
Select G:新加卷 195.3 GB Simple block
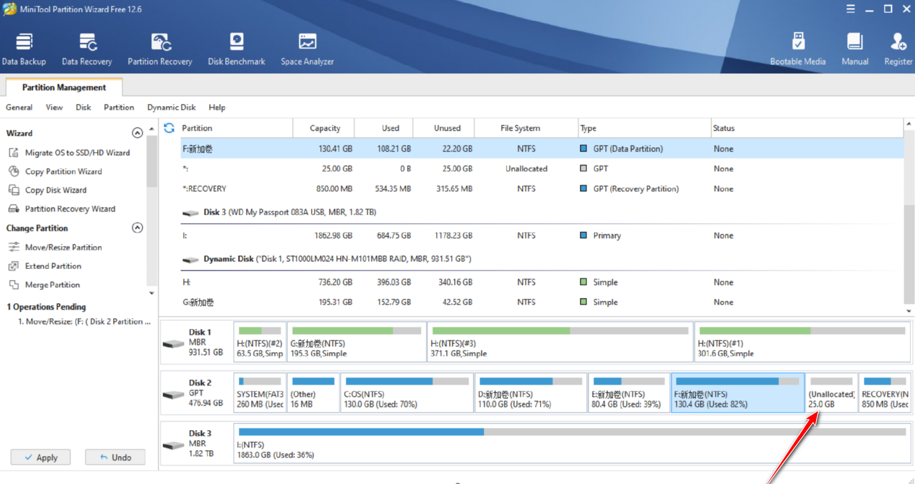point(356,342)
